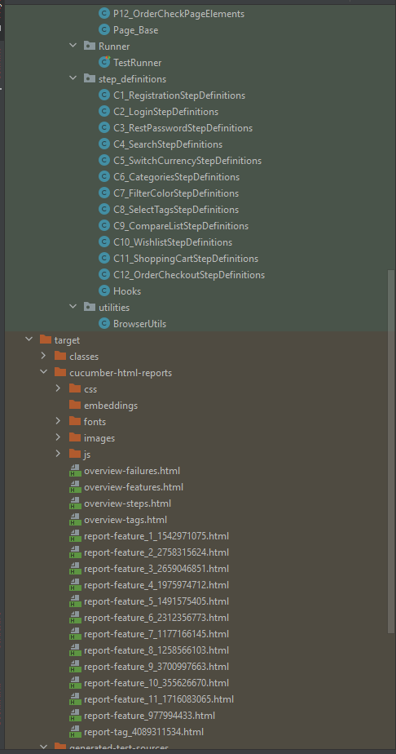Select report-feature_7_1177166145.html

[156, 634]
